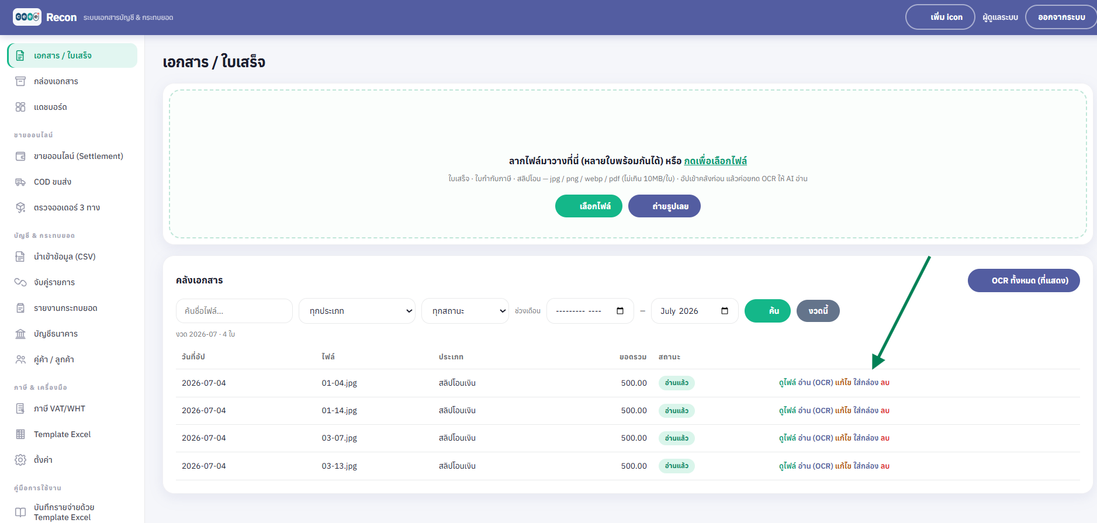Screen dimensions: 1097x523
Task: Select the COD ขนส่ง truck icon
Action: [x=20, y=182]
